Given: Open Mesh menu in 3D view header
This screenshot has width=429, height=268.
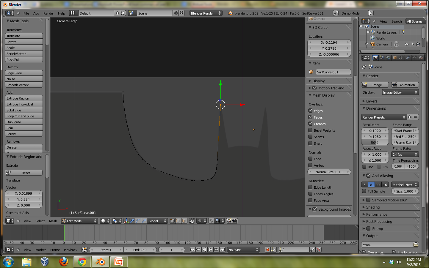Looking at the screenshot, I should click(53, 221).
